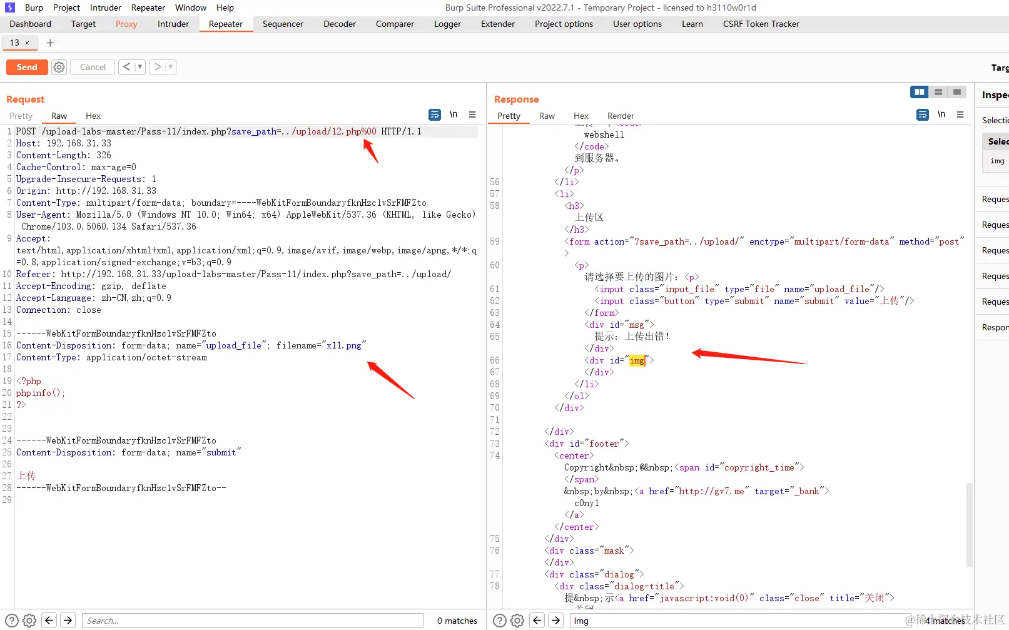Focus the request search input field
The image size is (1009, 630).
pyautogui.click(x=253, y=621)
